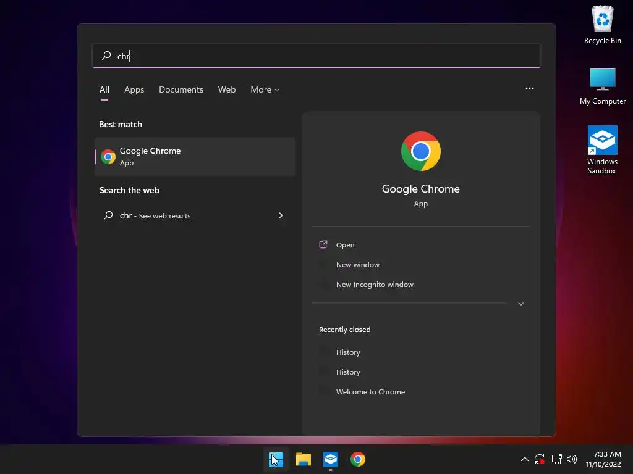Click the Search the web heading

click(129, 190)
